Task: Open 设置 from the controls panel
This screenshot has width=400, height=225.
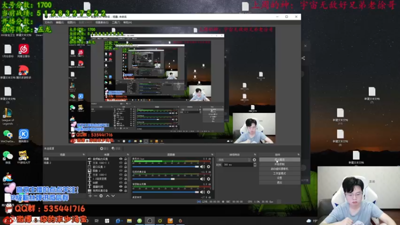Action: click(279, 178)
